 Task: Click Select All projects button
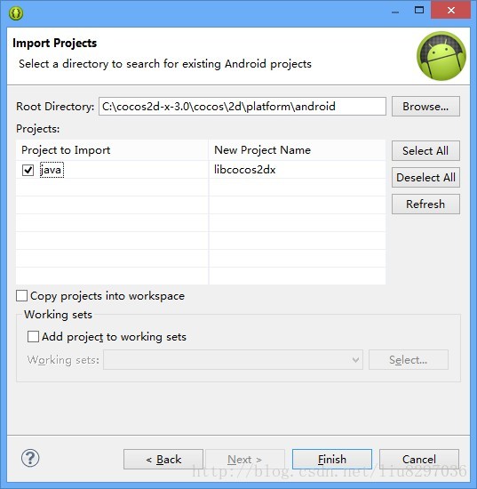click(425, 150)
